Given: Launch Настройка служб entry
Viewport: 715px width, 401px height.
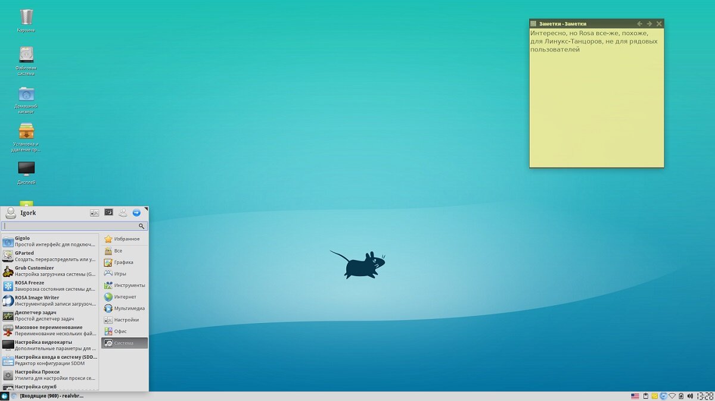Looking at the screenshot, I should [x=49, y=387].
